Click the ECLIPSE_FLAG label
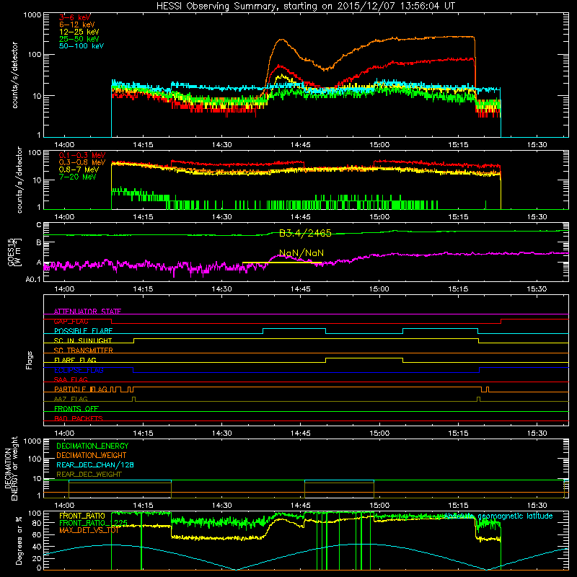 click(79, 370)
